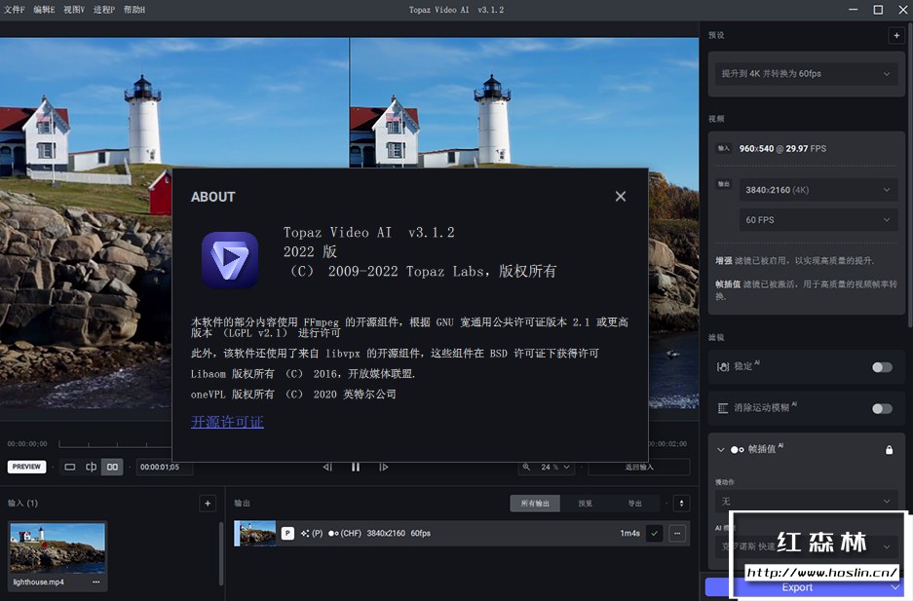
Task: Step back one frame
Action: tap(327, 467)
